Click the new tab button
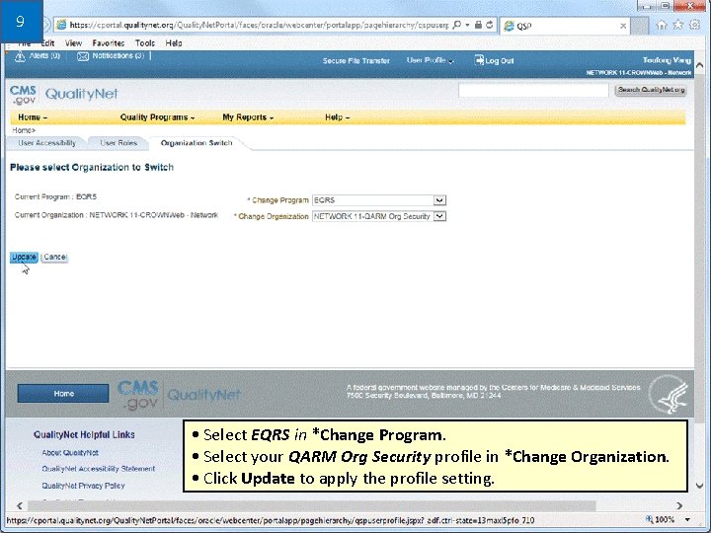The height and width of the screenshot is (533, 711). click(640, 26)
